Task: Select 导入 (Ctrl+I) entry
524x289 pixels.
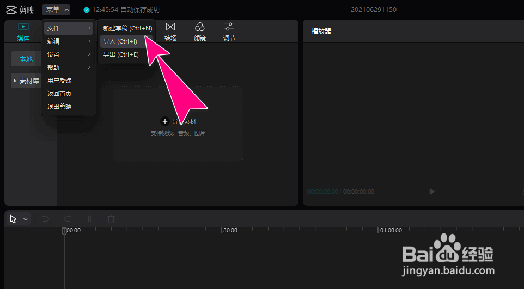Action: pos(126,41)
